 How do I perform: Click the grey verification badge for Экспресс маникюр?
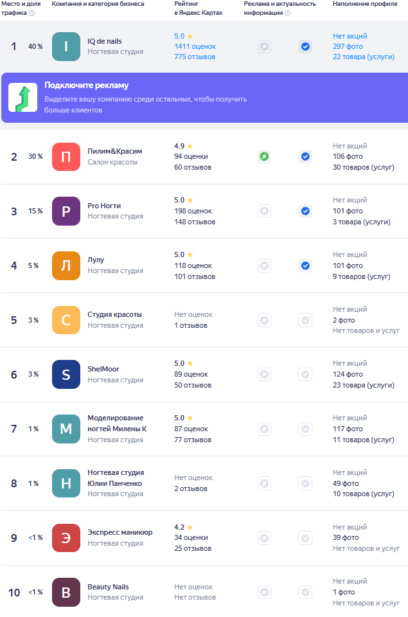click(x=305, y=538)
